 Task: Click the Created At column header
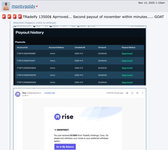[x=80, y=47]
